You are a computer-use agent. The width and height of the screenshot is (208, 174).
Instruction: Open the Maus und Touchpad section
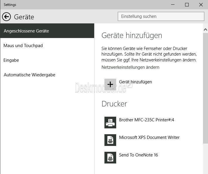pos(47,46)
